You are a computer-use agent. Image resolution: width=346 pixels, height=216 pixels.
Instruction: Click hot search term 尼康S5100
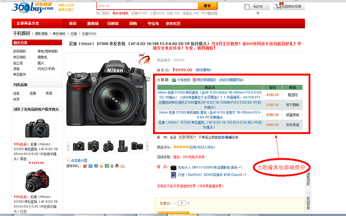click(139, 13)
